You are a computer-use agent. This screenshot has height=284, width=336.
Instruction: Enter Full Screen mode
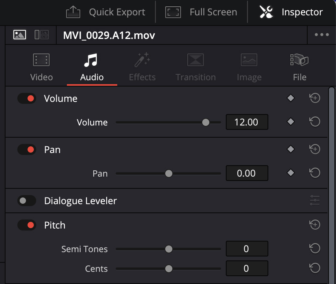pyautogui.click(x=201, y=12)
